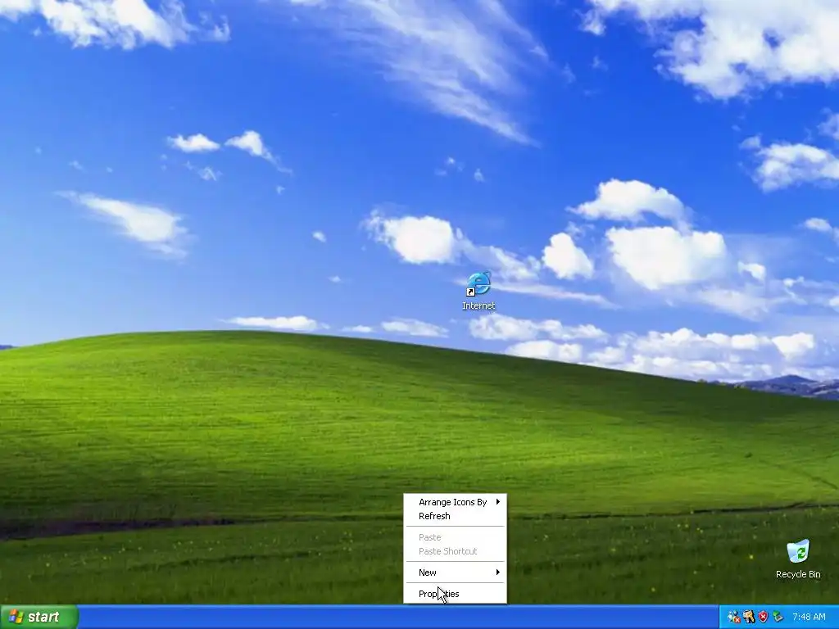This screenshot has height=629, width=839.
Task: Open the Internet Explorer desktop shortcut
Action: (x=478, y=291)
